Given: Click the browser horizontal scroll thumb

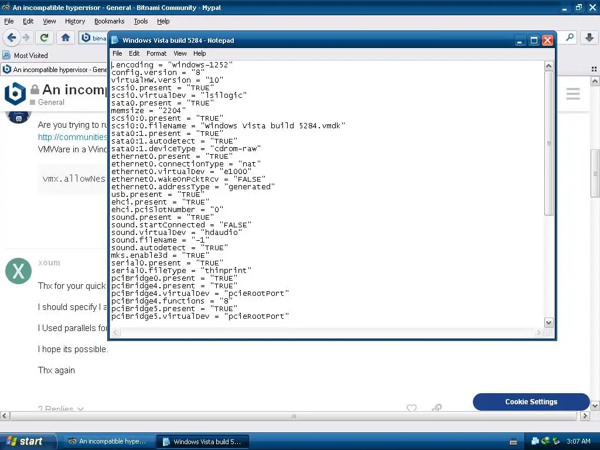Looking at the screenshot, I should [294, 416].
